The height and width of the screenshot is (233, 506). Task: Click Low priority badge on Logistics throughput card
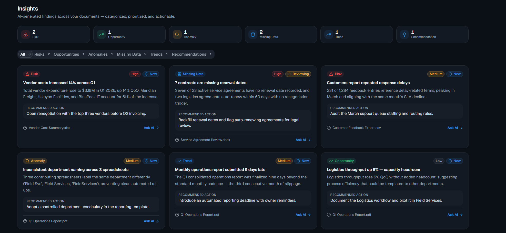point(439,161)
